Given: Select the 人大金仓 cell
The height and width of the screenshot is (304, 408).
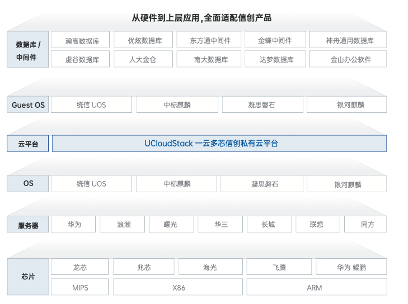Looking at the screenshot, I should 144,59.
